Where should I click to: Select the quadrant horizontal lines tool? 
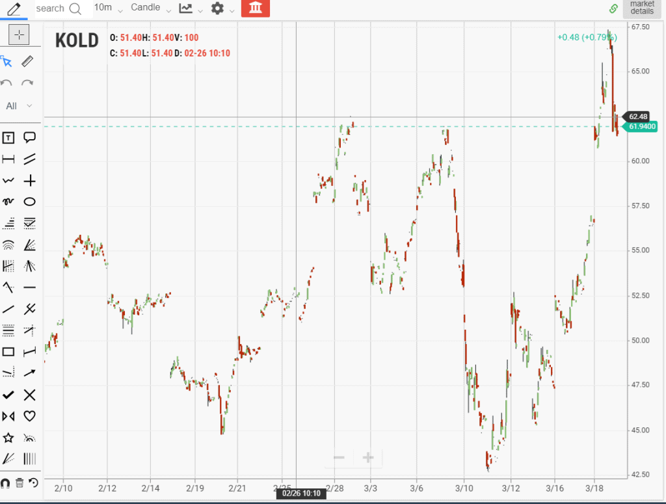(8, 330)
